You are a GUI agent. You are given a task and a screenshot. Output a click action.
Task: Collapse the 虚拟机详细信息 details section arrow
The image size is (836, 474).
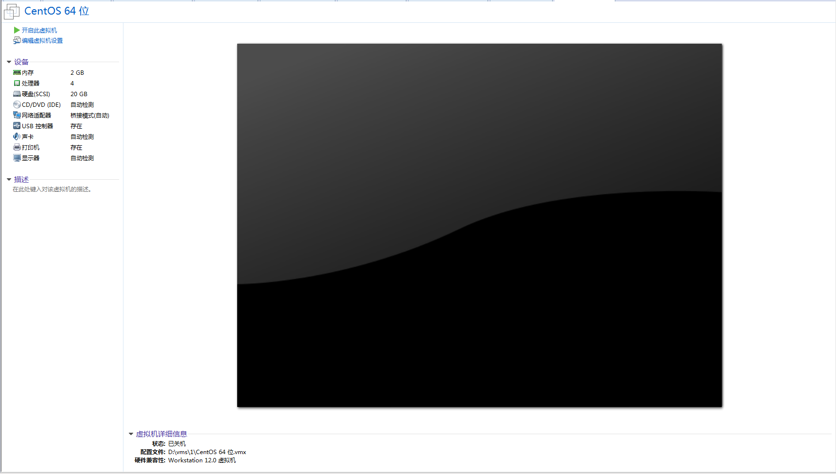pos(131,434)
